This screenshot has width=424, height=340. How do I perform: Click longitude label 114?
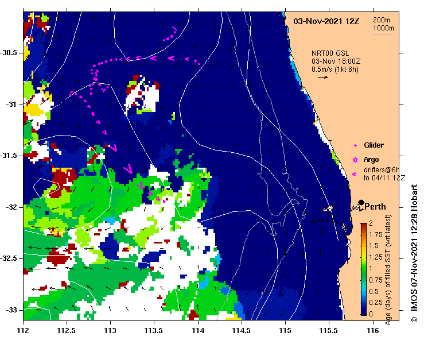click(x=198, y=331)
